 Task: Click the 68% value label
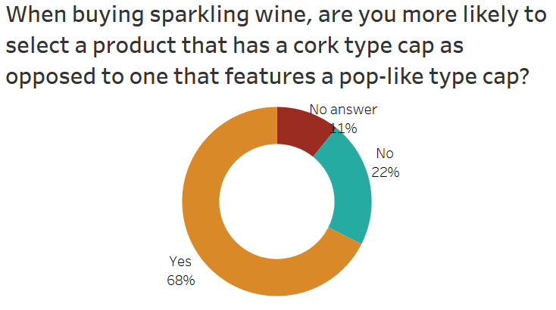click(x=181, y=281)
